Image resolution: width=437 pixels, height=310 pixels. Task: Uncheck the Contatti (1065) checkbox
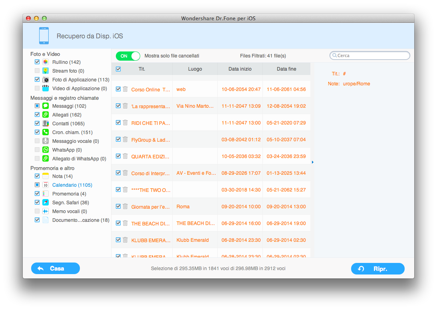pyautogui.click(x=37, y=123)
